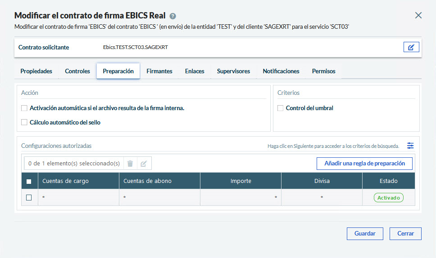The width and height of the screenshot is (436, 258).
Task: Edit the Contrato solicitante with pencil icon
Action: coord(411,47)
